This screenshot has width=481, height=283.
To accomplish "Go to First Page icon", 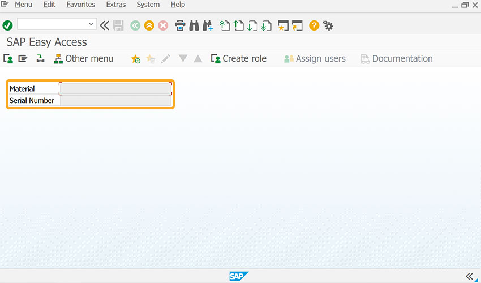I will [x=225, y=25].
